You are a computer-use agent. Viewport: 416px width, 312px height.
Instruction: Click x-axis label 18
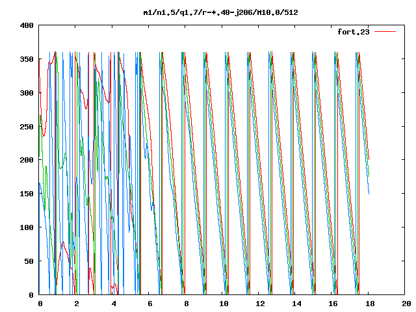point(370,304)
